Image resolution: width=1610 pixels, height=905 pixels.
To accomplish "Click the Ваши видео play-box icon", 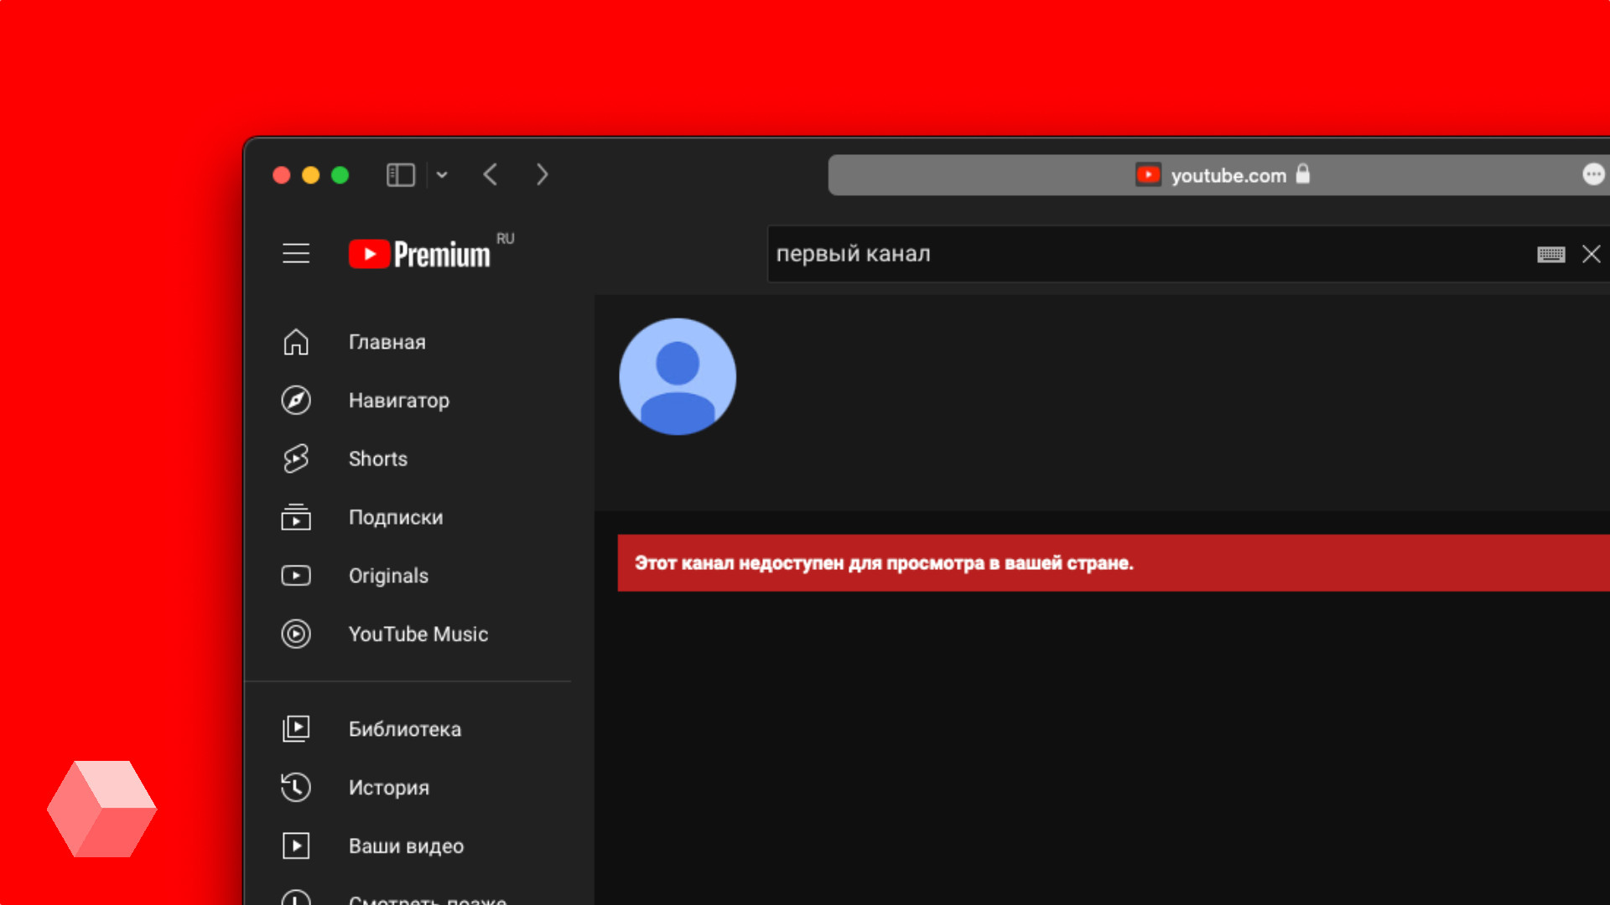I will point(296,846).
